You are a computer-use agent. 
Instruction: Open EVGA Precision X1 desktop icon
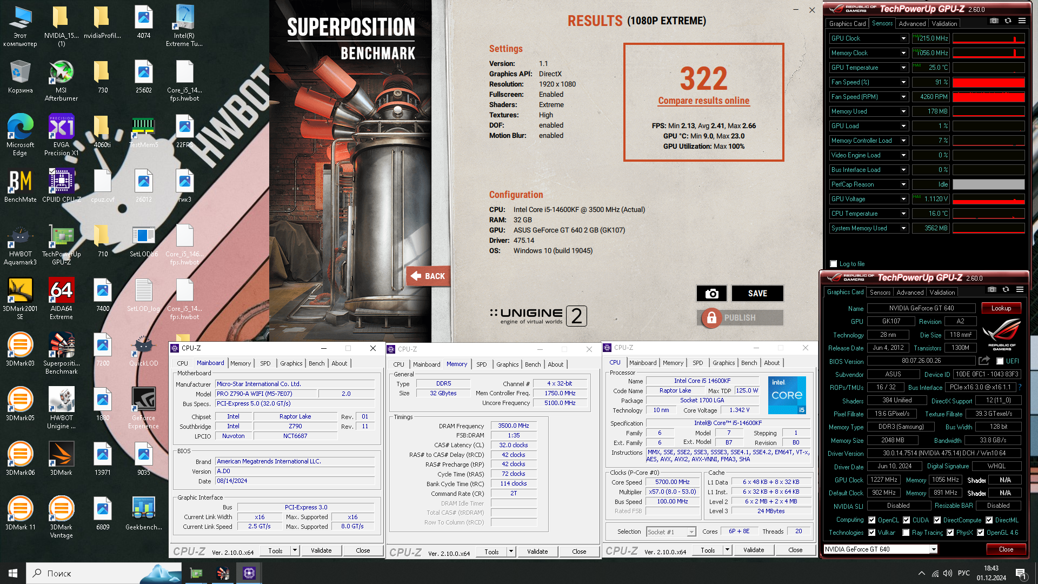click(61, 135)
